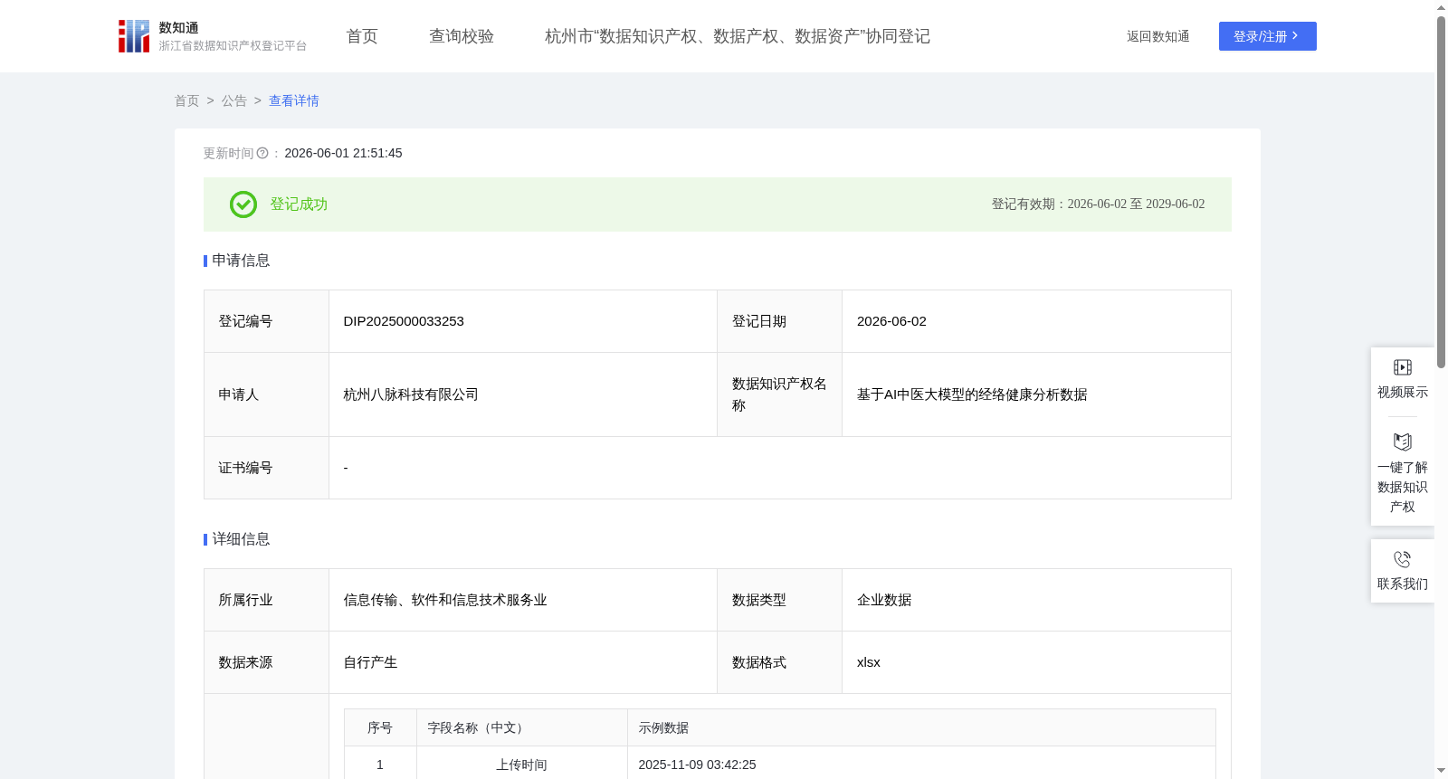The image size is (1448, 779).
Task: Click the vertical page scrollbar
Action: coord(1441,192)
